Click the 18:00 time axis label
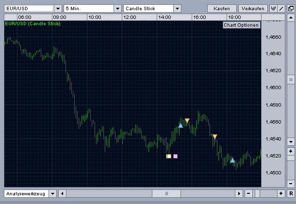The width and height of the screenshot is (296, 204). (234, 17)
